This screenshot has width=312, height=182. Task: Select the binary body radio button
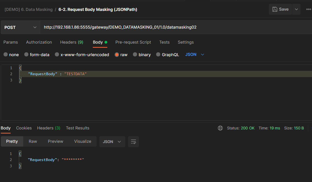[135, 54]
